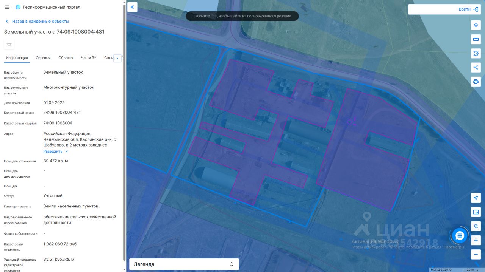Add the land plot to favorites with the star
The height and width of the screenshot is (272, 485).
tap(9, 45)
